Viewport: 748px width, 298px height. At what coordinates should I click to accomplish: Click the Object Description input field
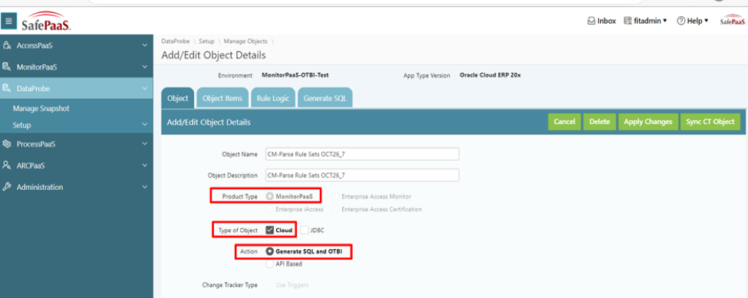tap(362, 175)
